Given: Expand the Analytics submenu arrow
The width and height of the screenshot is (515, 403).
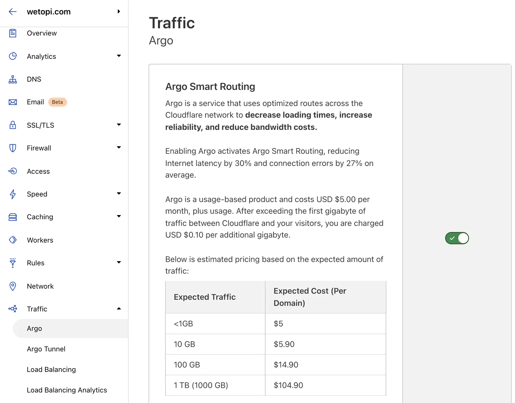Looking at the screenshot, I should [x=119, y=56].
